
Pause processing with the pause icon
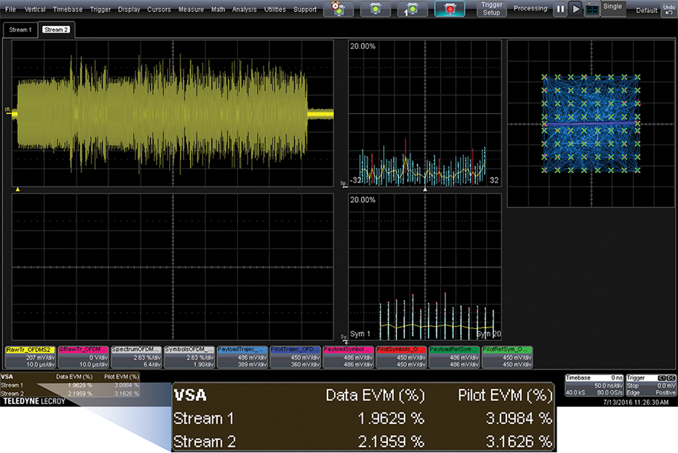click(x=560, y=9)
